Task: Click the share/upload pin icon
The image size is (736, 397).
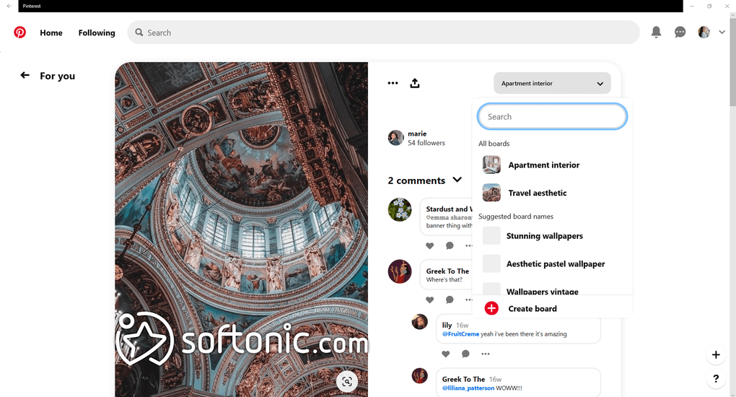Action: pos(414,83)
